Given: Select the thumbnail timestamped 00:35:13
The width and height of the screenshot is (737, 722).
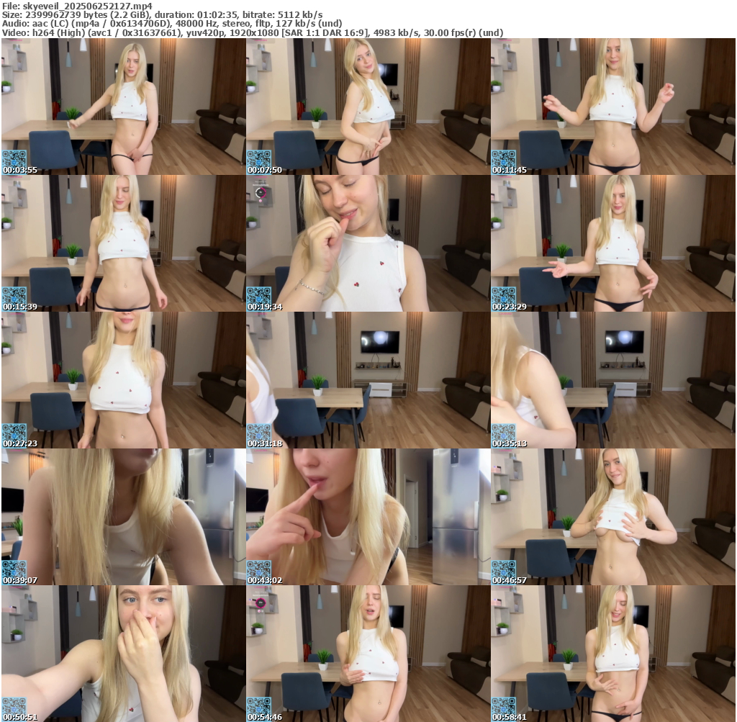Looking at the screenshot, I should tap(612, 379).
